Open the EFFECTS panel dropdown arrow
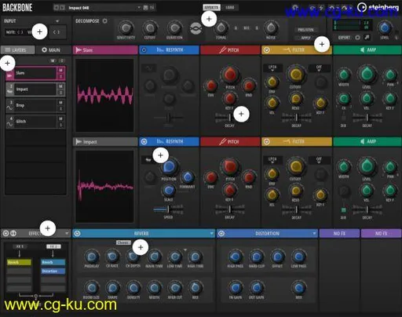Image resolution: width=402 pixels, height=317 pixels. 67,233
